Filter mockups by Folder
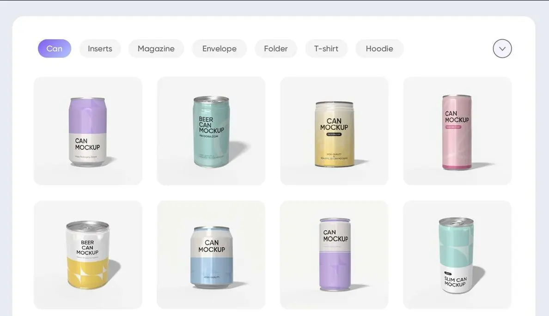 [x=276, y=47]
